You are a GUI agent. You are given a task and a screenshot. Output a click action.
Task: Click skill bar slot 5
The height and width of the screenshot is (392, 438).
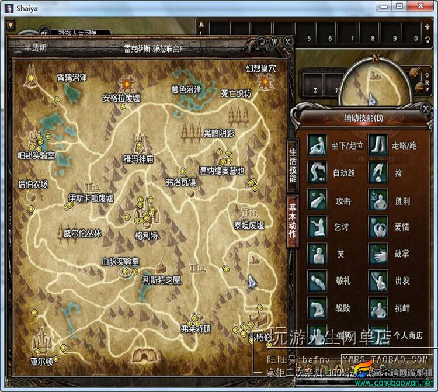[306, 33]
